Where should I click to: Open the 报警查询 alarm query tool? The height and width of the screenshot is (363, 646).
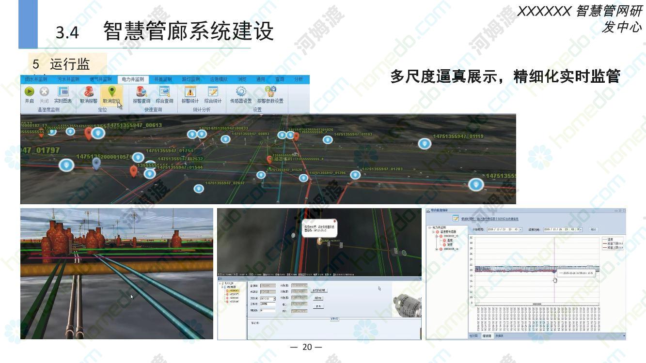pyautogui.click(x=142, y=91)
